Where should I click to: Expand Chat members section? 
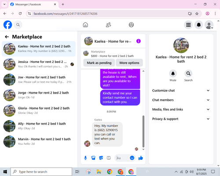pos(181,100)
